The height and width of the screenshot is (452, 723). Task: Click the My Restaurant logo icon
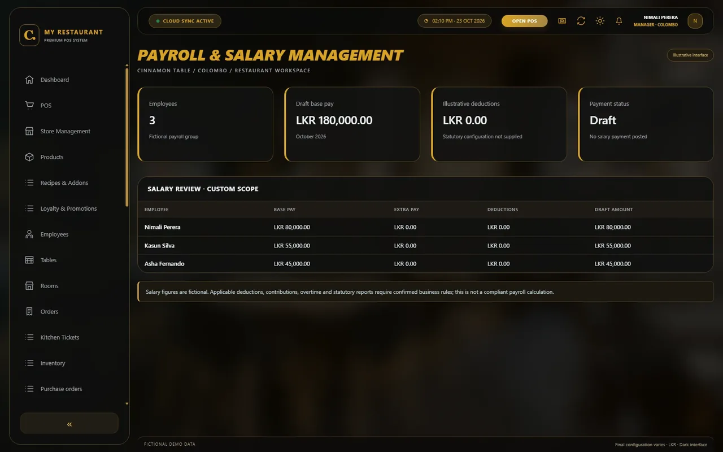[x=29, y=35]
